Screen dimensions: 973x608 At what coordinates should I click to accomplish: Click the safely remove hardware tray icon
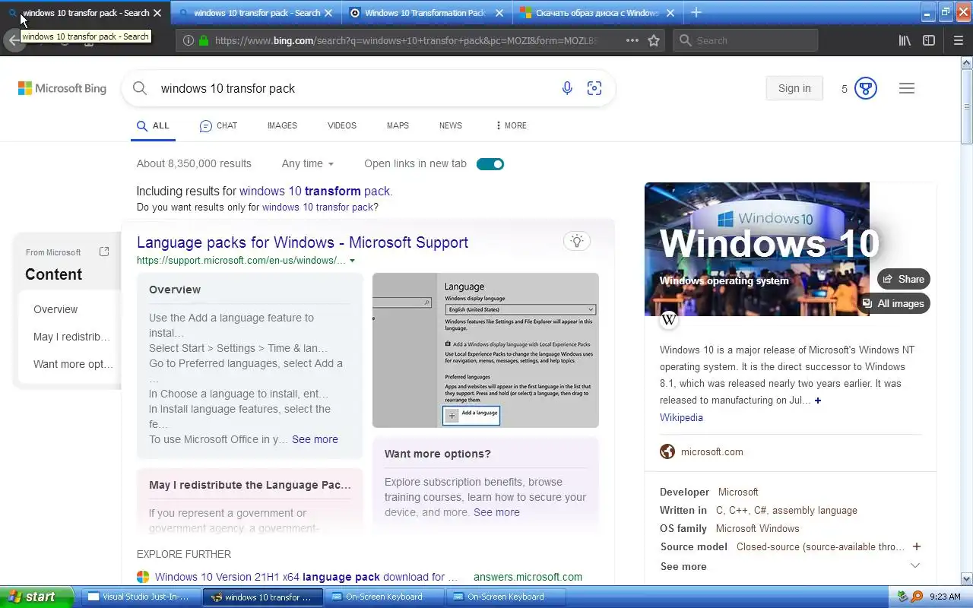(903, 597)
